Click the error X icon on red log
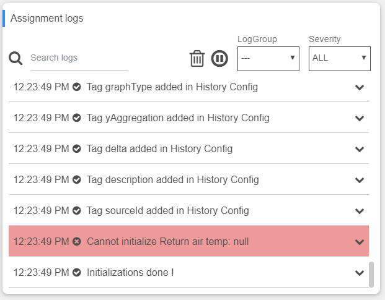 pos(77,242)
